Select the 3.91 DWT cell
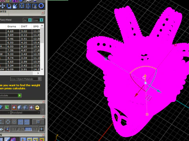189x141 pixels. click(26, 69)
